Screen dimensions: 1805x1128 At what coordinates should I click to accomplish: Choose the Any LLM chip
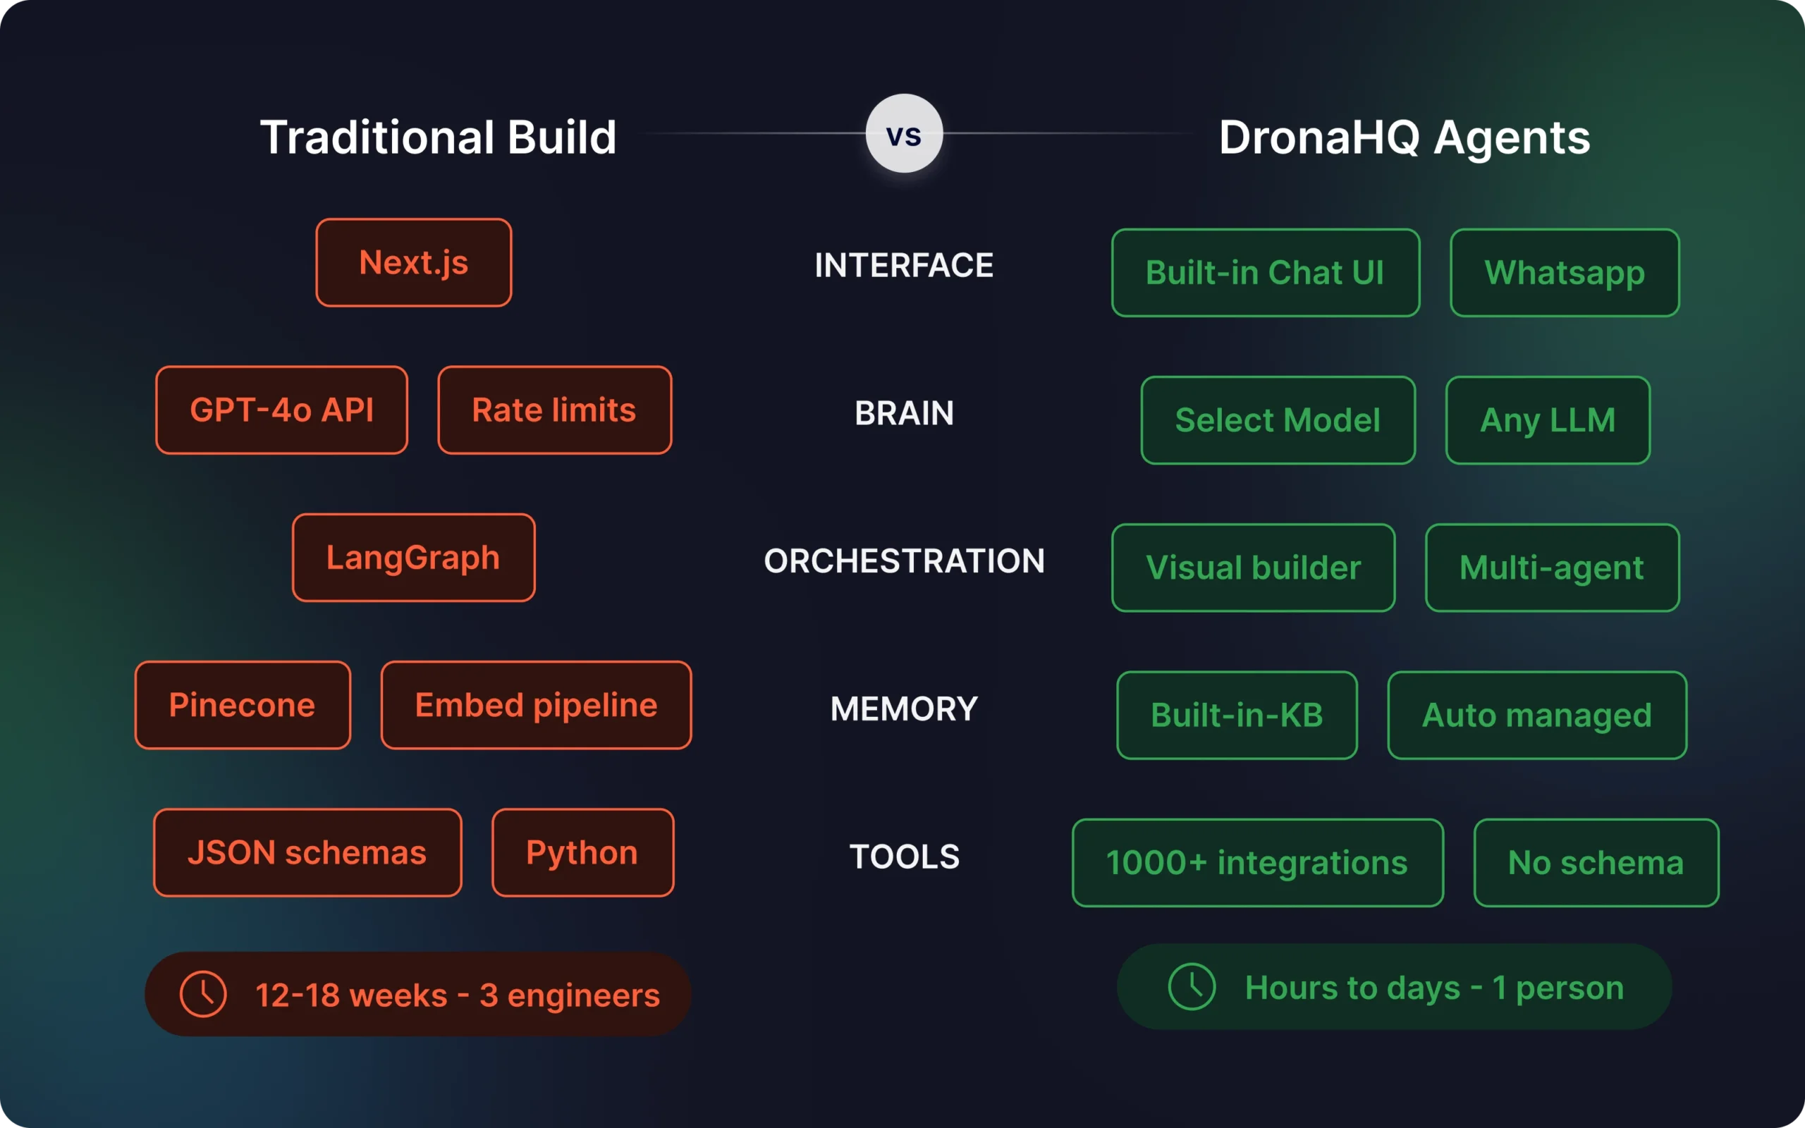1548,420
